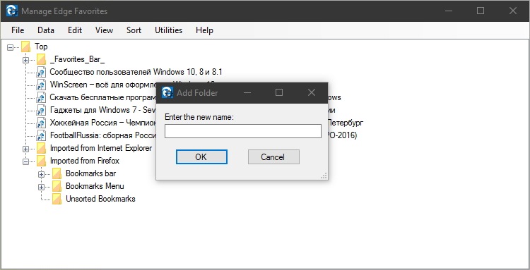
Task: Select Imported from Firefox label
Action: (x=85, y=161)
